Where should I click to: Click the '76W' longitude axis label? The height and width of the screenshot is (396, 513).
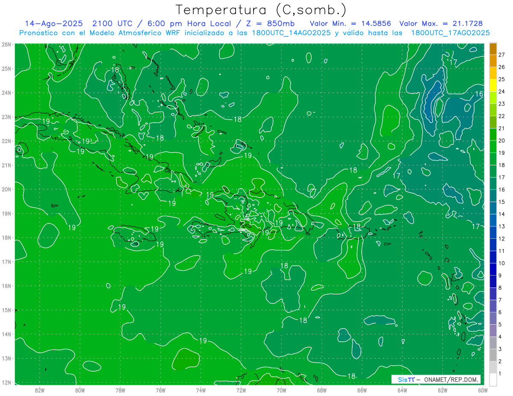click(x=161, y=390)
